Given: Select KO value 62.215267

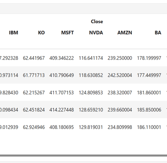Looking at the screenshot, I should [x=34, y=93].
